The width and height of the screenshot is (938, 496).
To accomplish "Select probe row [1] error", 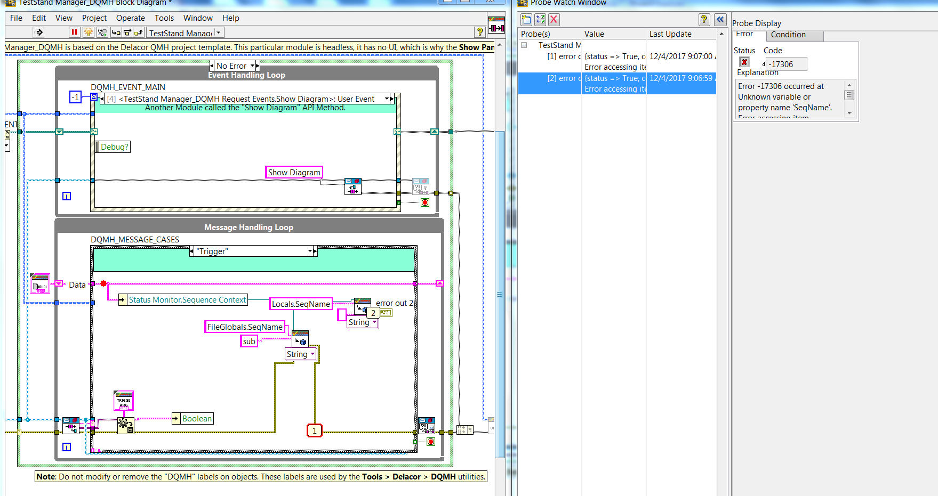I will tap(617, 61).
